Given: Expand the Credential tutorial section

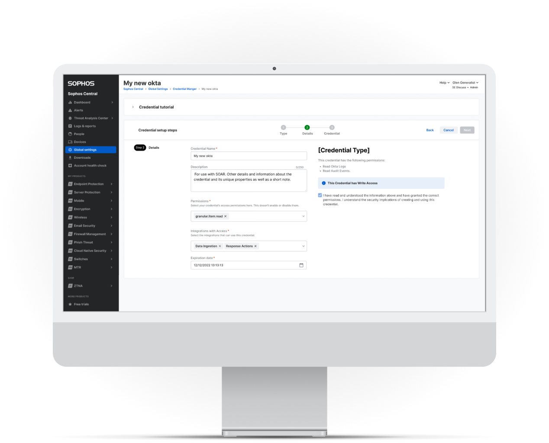Looking at the screenshot, I should tap(133, 107).
